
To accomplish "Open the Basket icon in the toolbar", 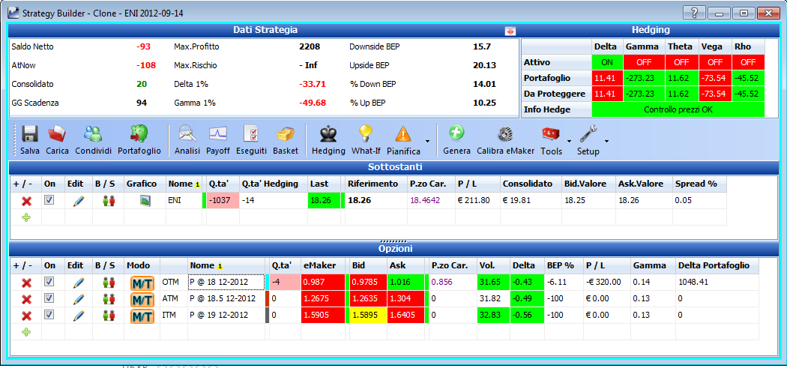I will click(x=285, y=135).
